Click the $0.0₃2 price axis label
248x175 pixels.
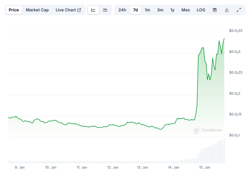[235, 93]
